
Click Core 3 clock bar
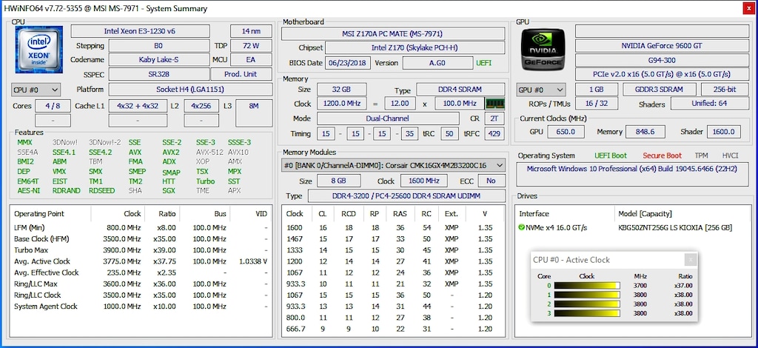[587, 313]
